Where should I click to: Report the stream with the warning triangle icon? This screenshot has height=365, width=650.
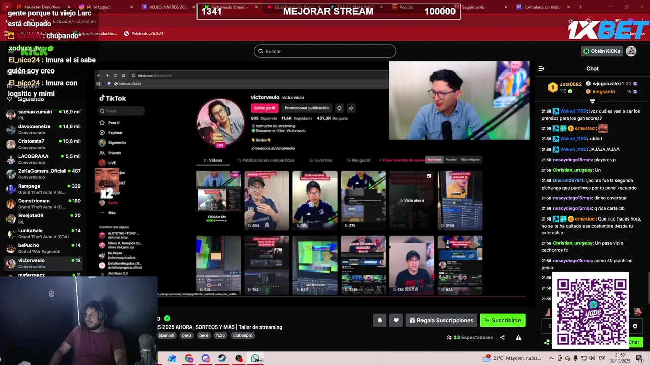click(518, 337)
